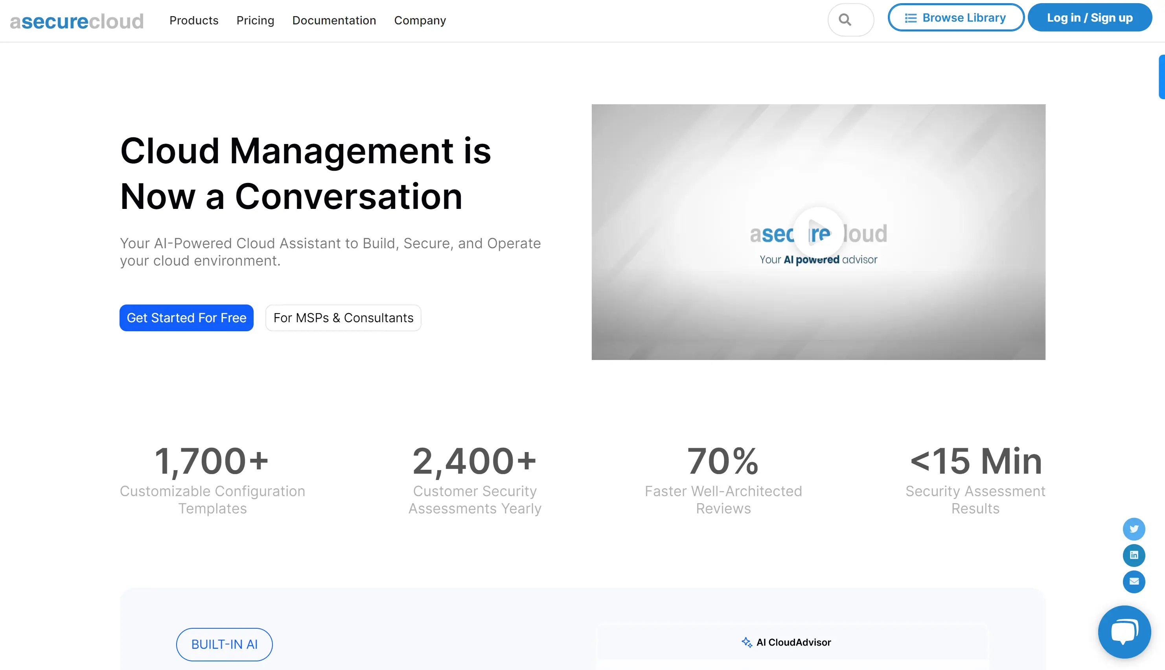Open the Twitter share icon

point(1134,529)
